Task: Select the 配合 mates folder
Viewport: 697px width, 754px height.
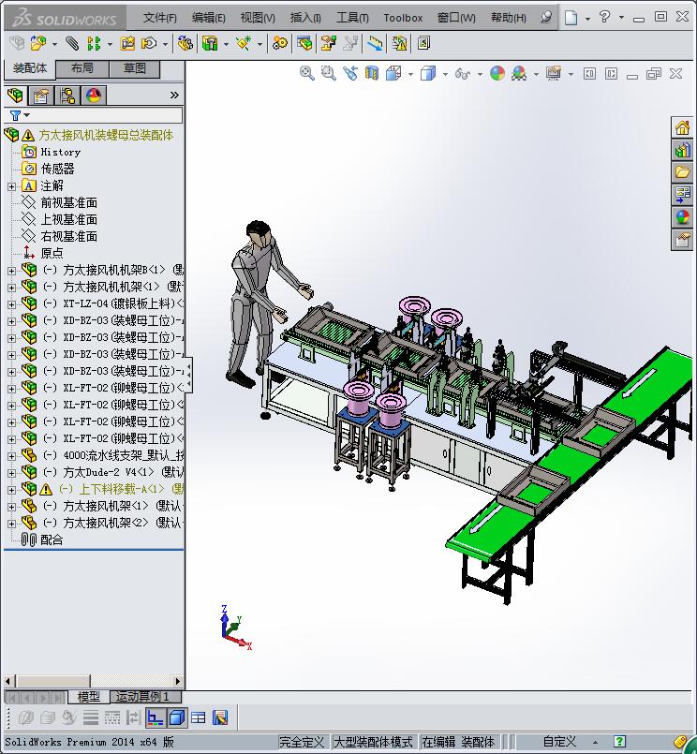Action: [x=52, y=540]
